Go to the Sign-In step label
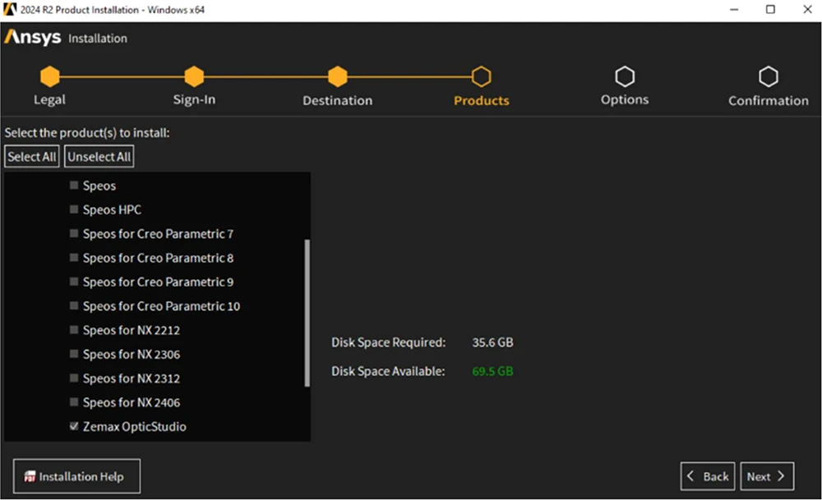This screenshot has width=822, height=500. (x=194, y=99)
